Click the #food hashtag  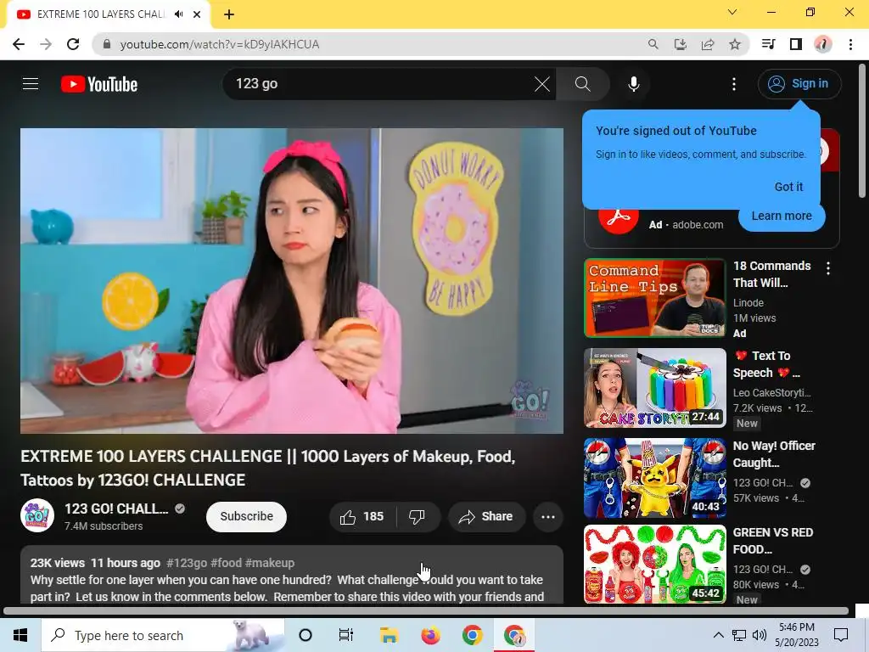click(x=226, y=563)
